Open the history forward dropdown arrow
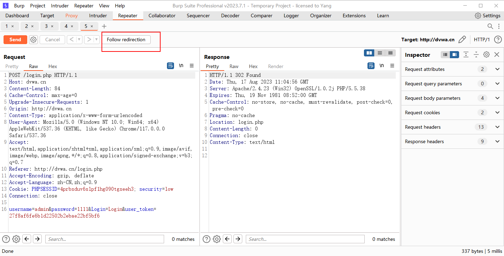504x256 pixels. [96, 39]
